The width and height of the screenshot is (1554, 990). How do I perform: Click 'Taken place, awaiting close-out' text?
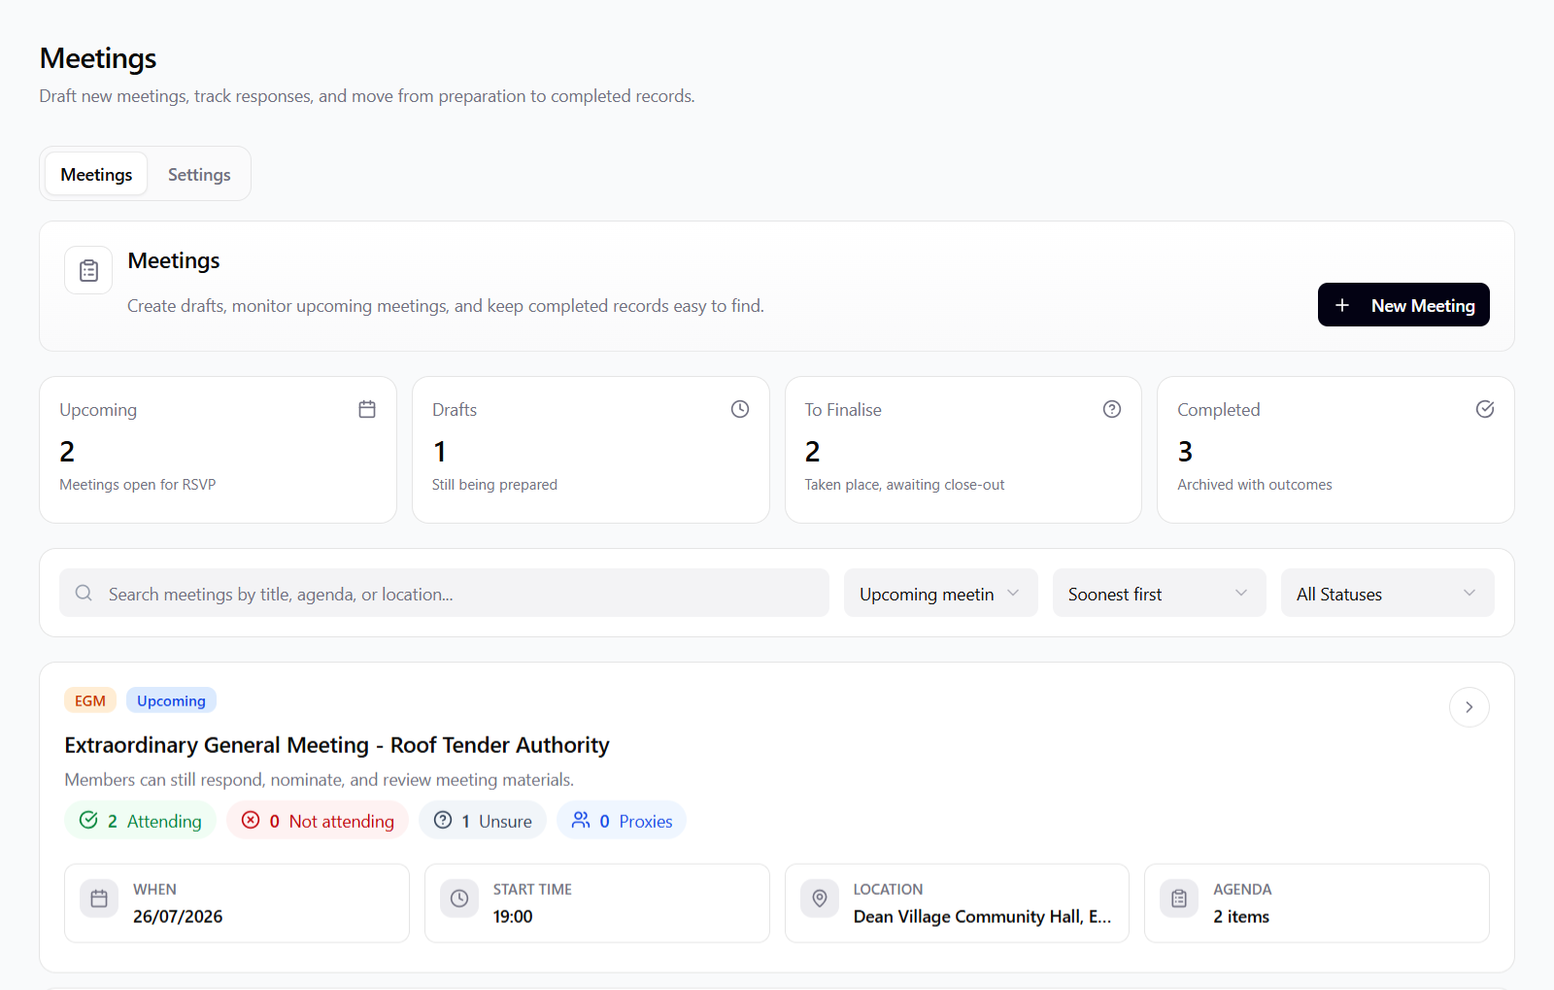click(x=904, y=484)
